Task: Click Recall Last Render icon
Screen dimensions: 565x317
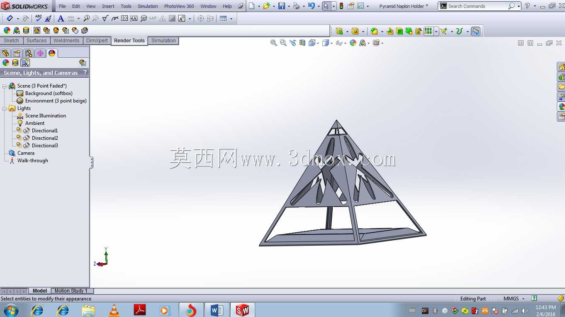Action: click(85, 30)
